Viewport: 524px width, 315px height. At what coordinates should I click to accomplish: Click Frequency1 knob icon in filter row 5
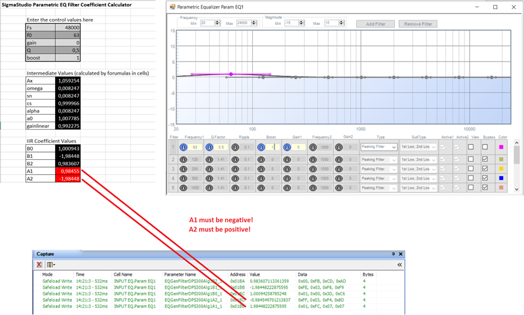pos(183,188)
